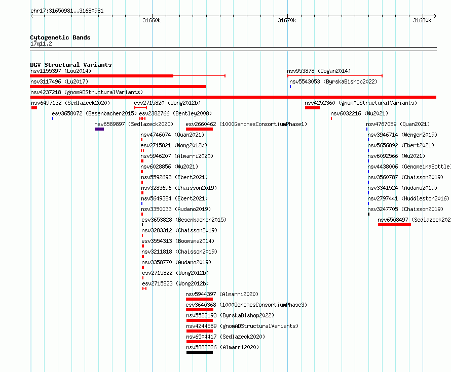Viewport: 451px width, 372px height.
Task: Click the red bar under nsv4252360
Action: click(x=312, y=108)
